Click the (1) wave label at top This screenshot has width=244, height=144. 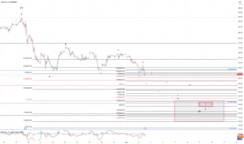coord(21,8)
